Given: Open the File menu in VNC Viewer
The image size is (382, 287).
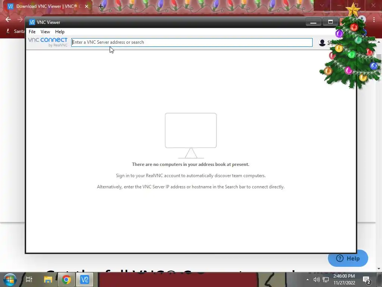Looking at the screenshot, I should [x=32, y=32].
